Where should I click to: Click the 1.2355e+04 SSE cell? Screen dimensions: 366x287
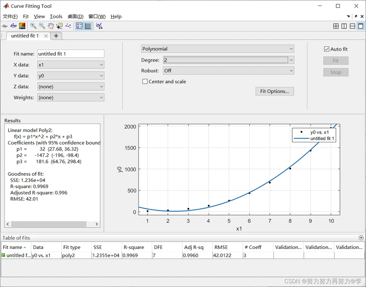pyautogui.click(x=107, y=255)
